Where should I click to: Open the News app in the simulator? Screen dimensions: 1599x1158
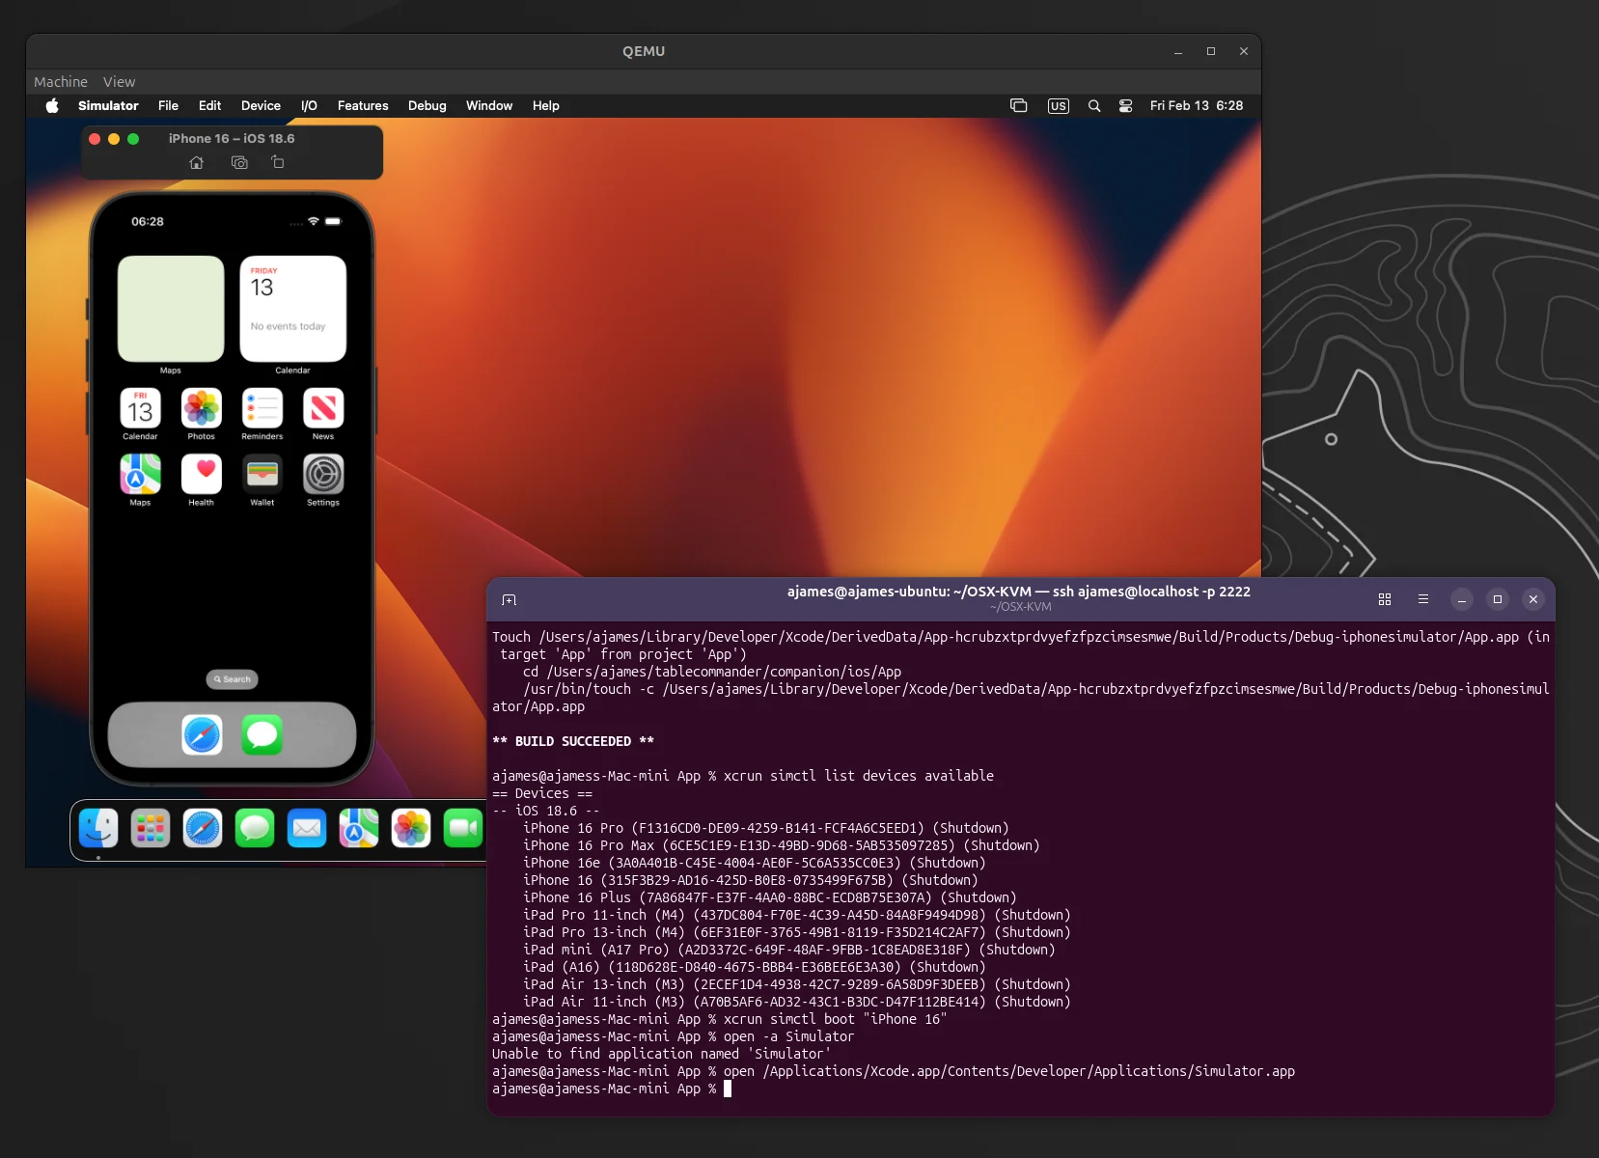322,407
